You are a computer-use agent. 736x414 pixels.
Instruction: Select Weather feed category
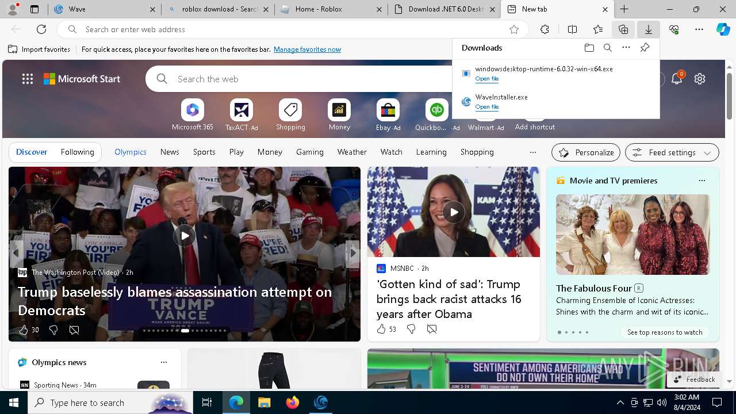352,152
